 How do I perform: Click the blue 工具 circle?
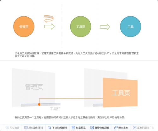pos(131,26)
